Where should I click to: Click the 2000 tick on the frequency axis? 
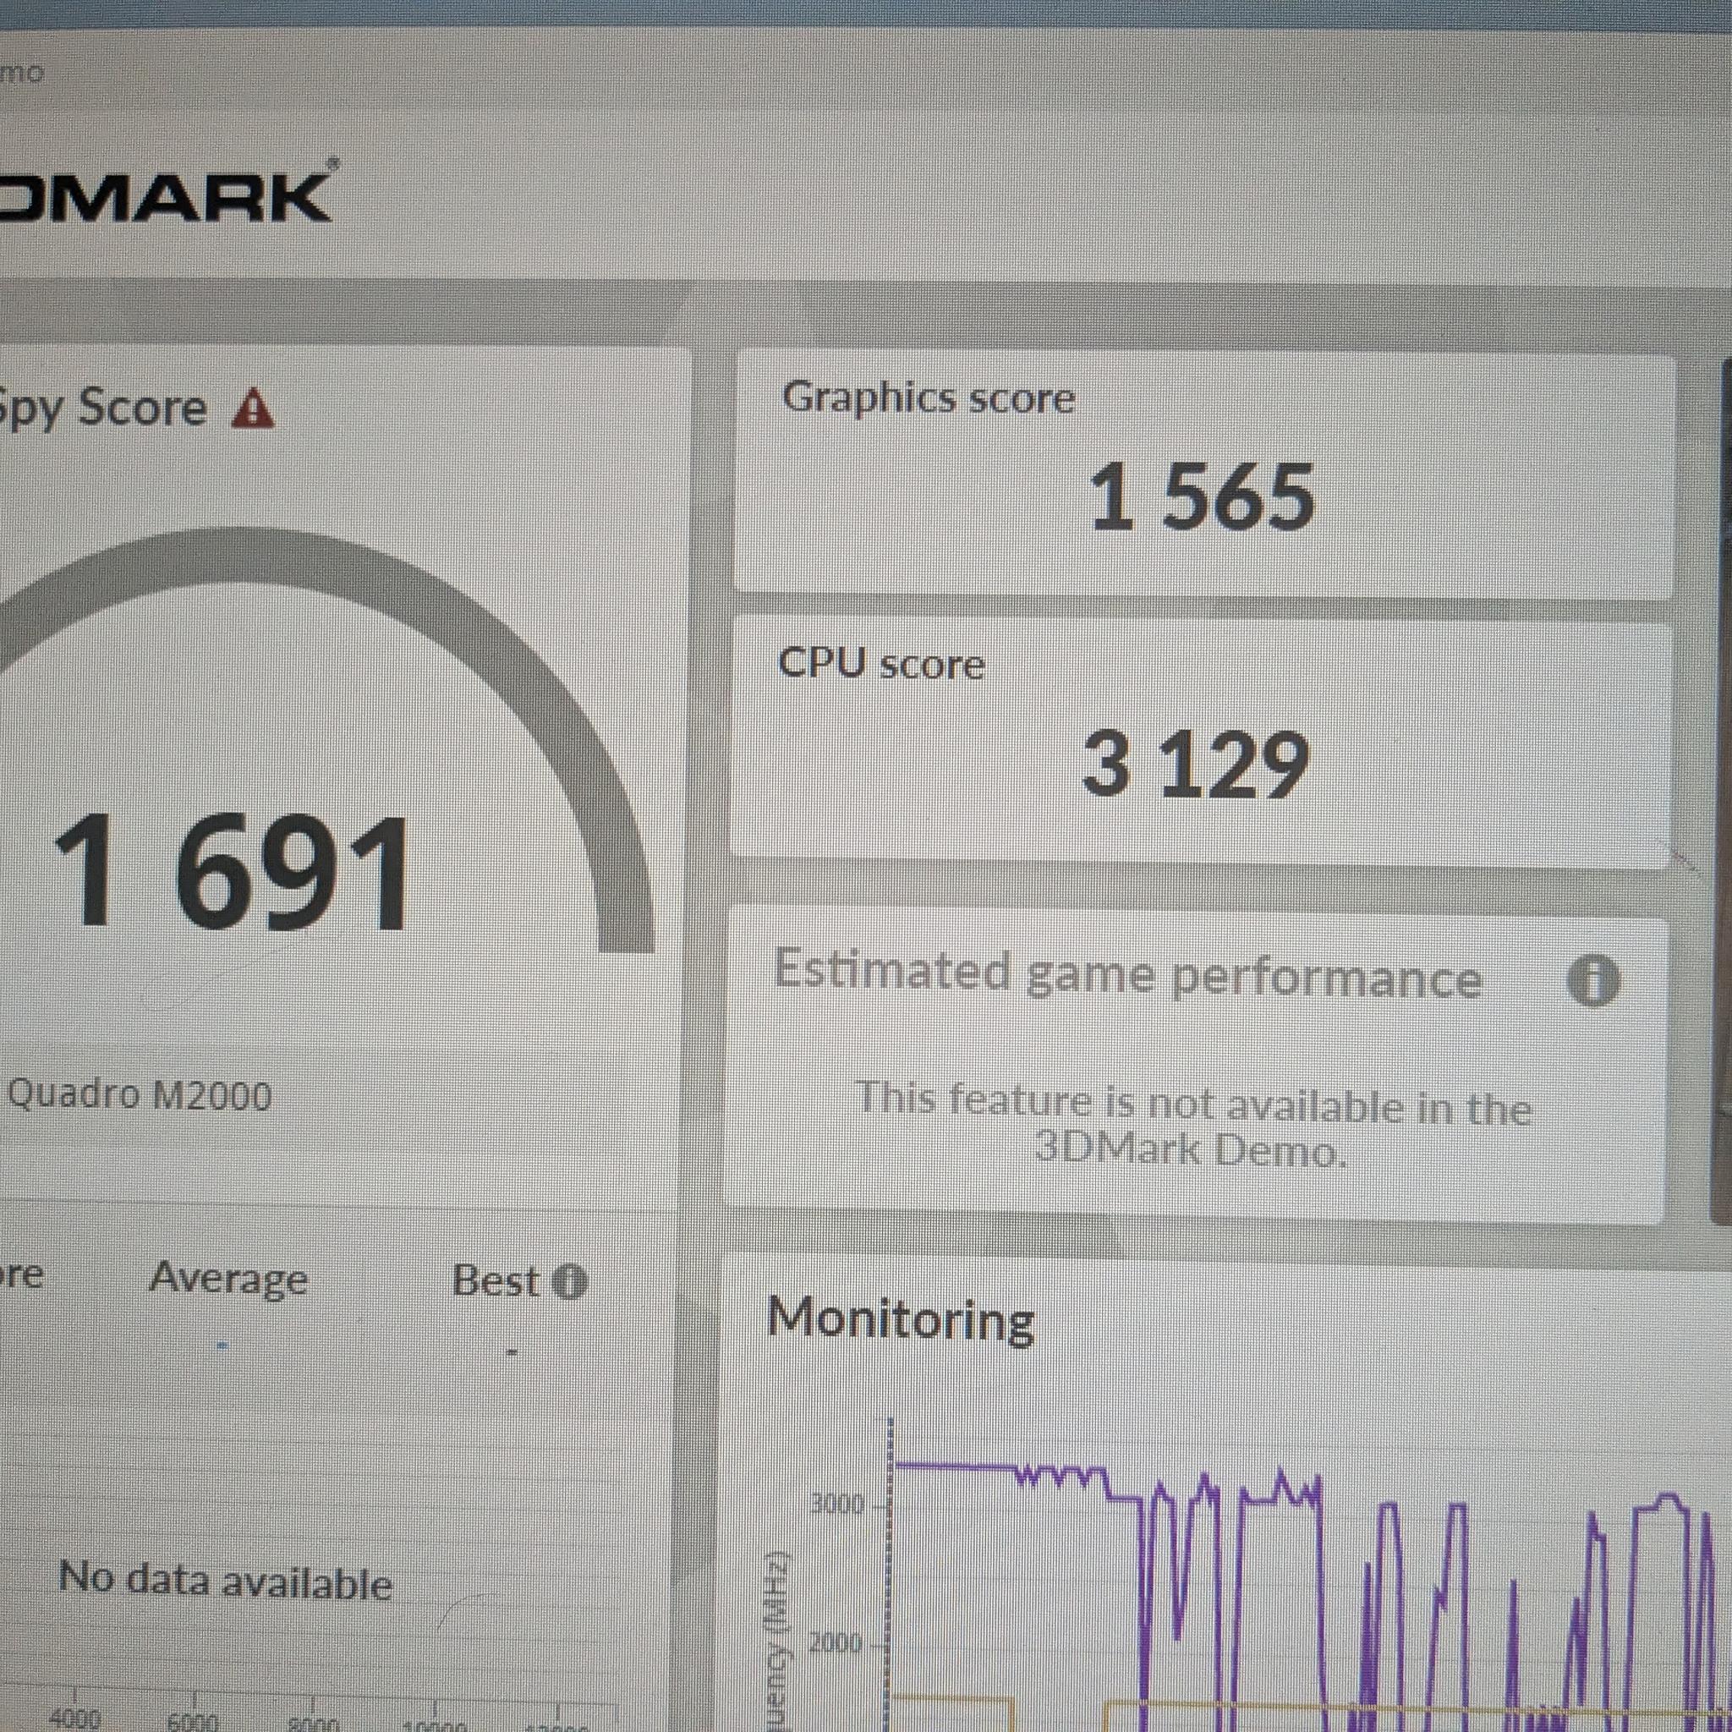click(836, 1643)
